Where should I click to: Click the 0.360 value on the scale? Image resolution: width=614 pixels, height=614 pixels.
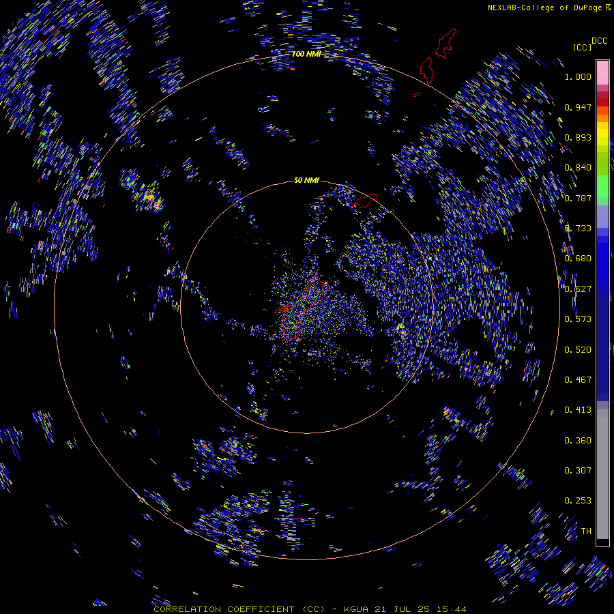(x=578, y=441)
